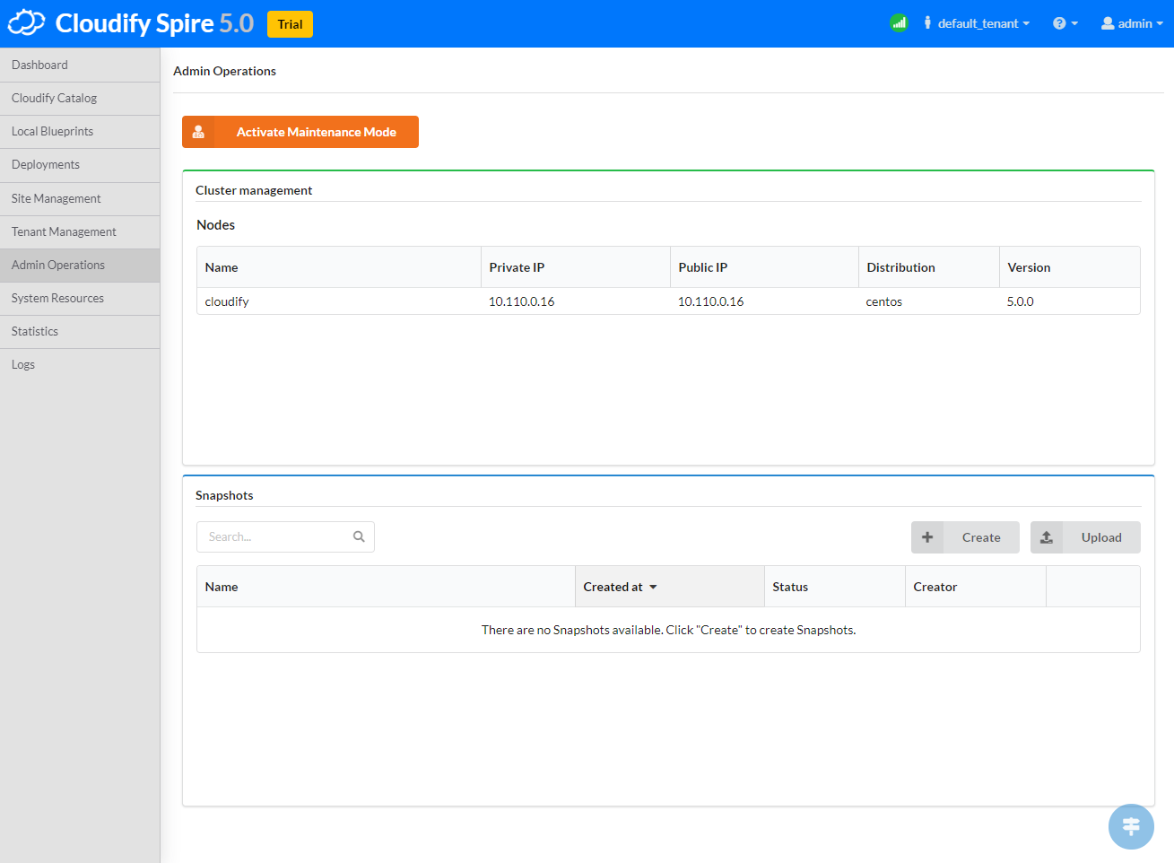Go to Dashboard page
Image resolution: width=1174 pixels, height=863 pixels.
[x=80, y=65]
